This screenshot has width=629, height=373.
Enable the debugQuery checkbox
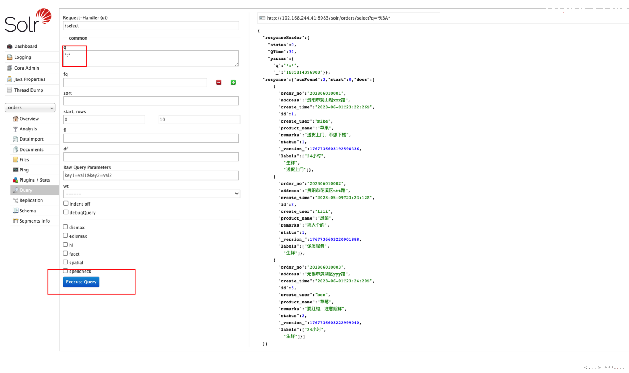(66, 212)
